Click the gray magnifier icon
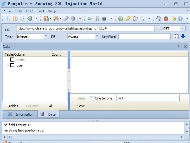The height and width of the screenshot is (143, 190). (142, 19)
